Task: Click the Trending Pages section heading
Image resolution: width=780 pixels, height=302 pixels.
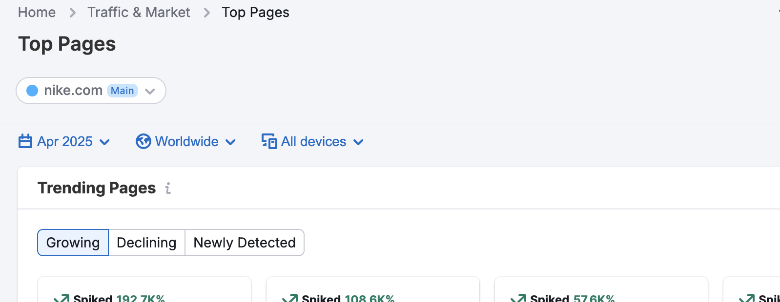Action: coord(97,188)
